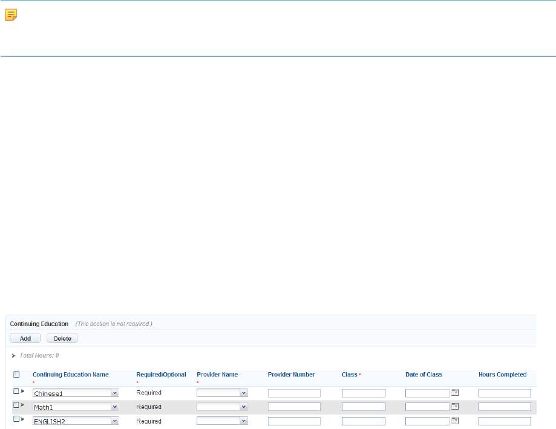556x429 pixels.
Task: Check the Chinese1 row checkbox
Action: 16,391
